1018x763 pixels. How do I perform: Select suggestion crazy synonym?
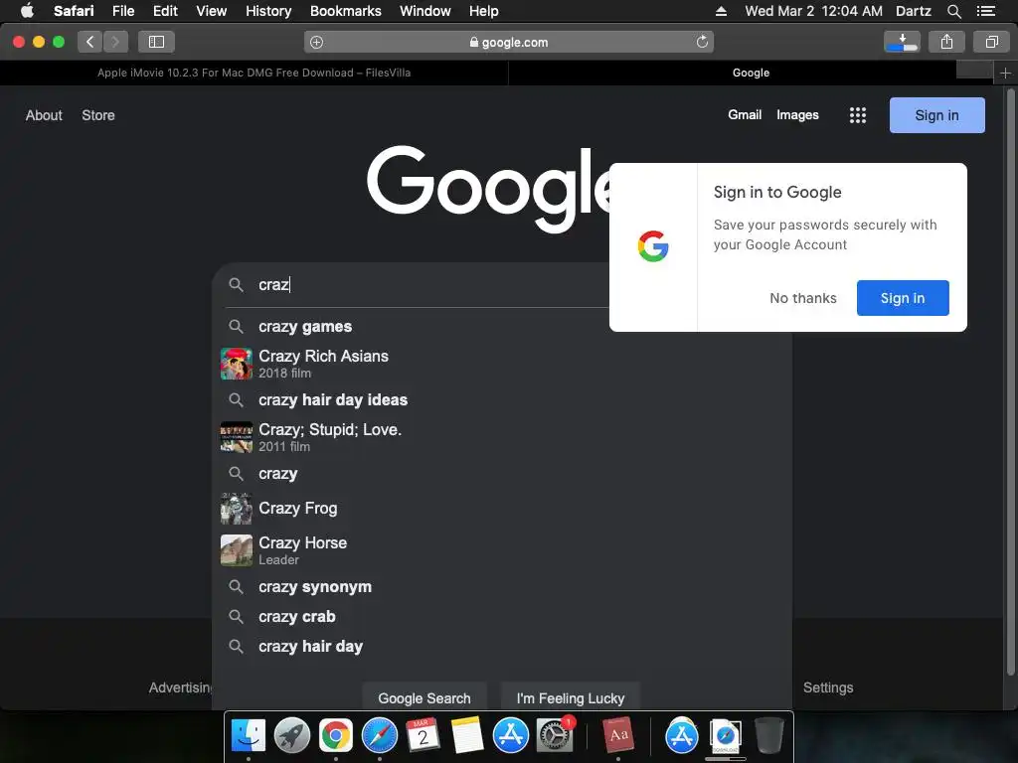[x=501, y=587]
